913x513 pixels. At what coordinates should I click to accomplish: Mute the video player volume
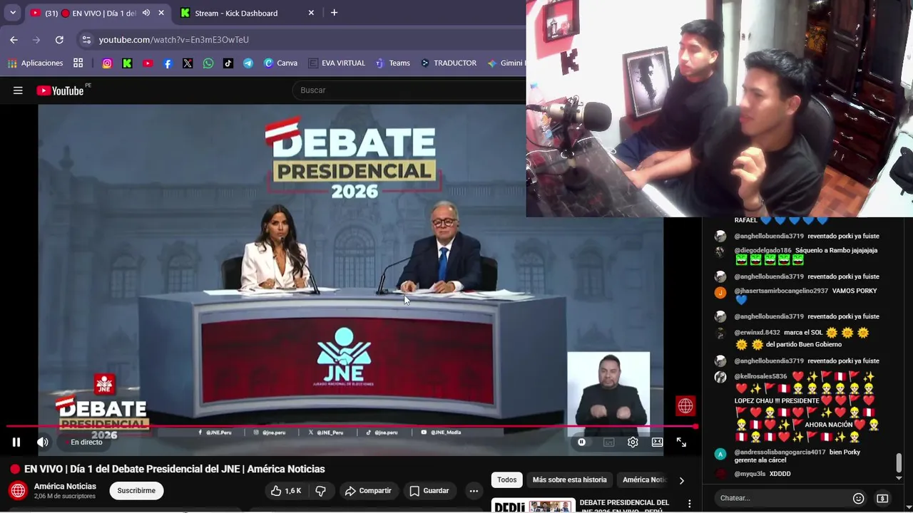coord(43,442)
